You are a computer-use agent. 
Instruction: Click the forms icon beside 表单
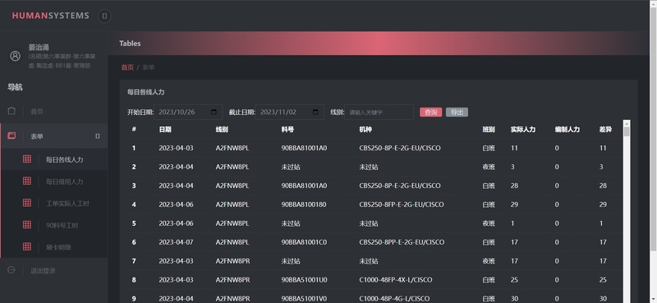(11, 135)
